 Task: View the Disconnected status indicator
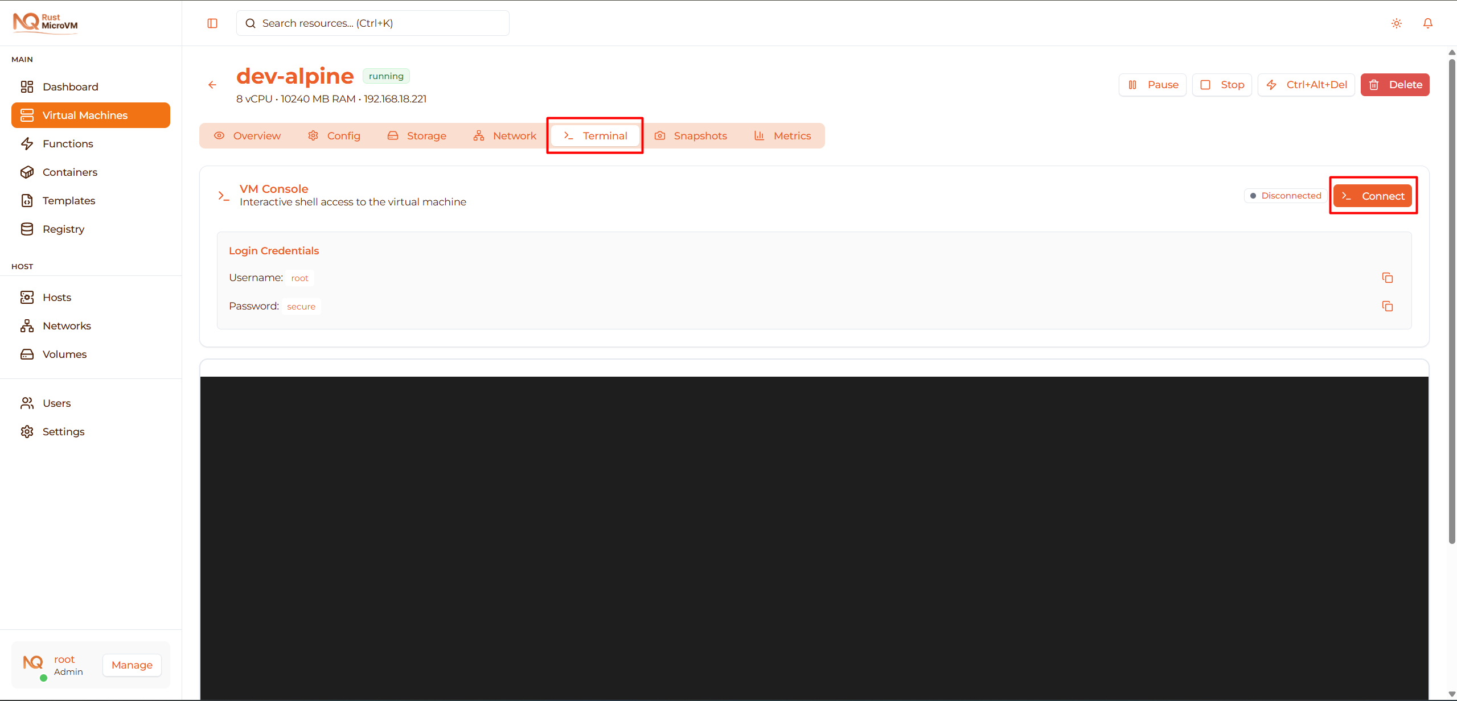pyautogui.click(x=1285, y=195)
